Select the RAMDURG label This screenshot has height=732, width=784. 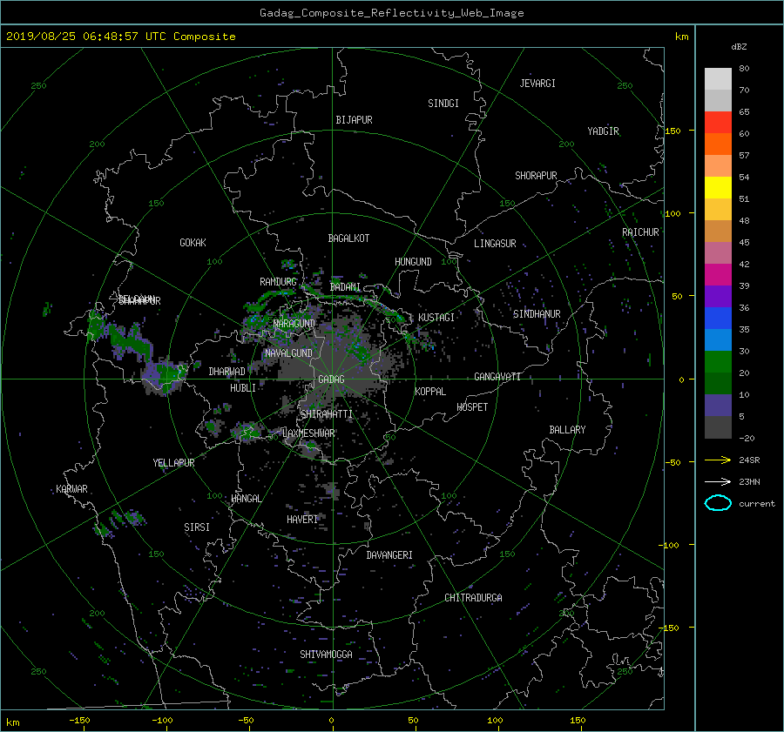278,282
